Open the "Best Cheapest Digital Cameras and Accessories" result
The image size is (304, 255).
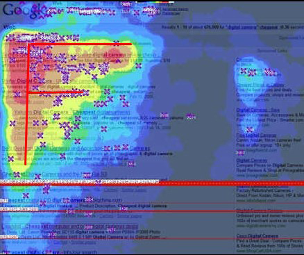click(x=76, y=148)
